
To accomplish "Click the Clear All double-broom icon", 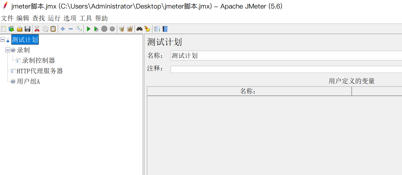I will coord(130,29).
